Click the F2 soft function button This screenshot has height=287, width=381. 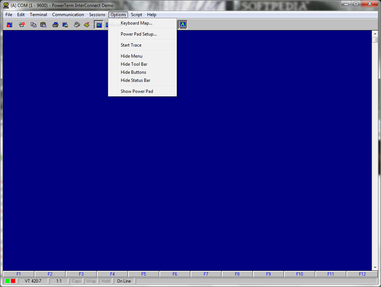point(50,274)
